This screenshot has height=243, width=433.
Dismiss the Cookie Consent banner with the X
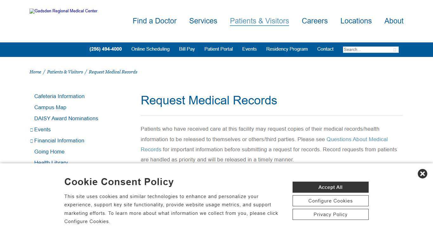coord(422,174)
